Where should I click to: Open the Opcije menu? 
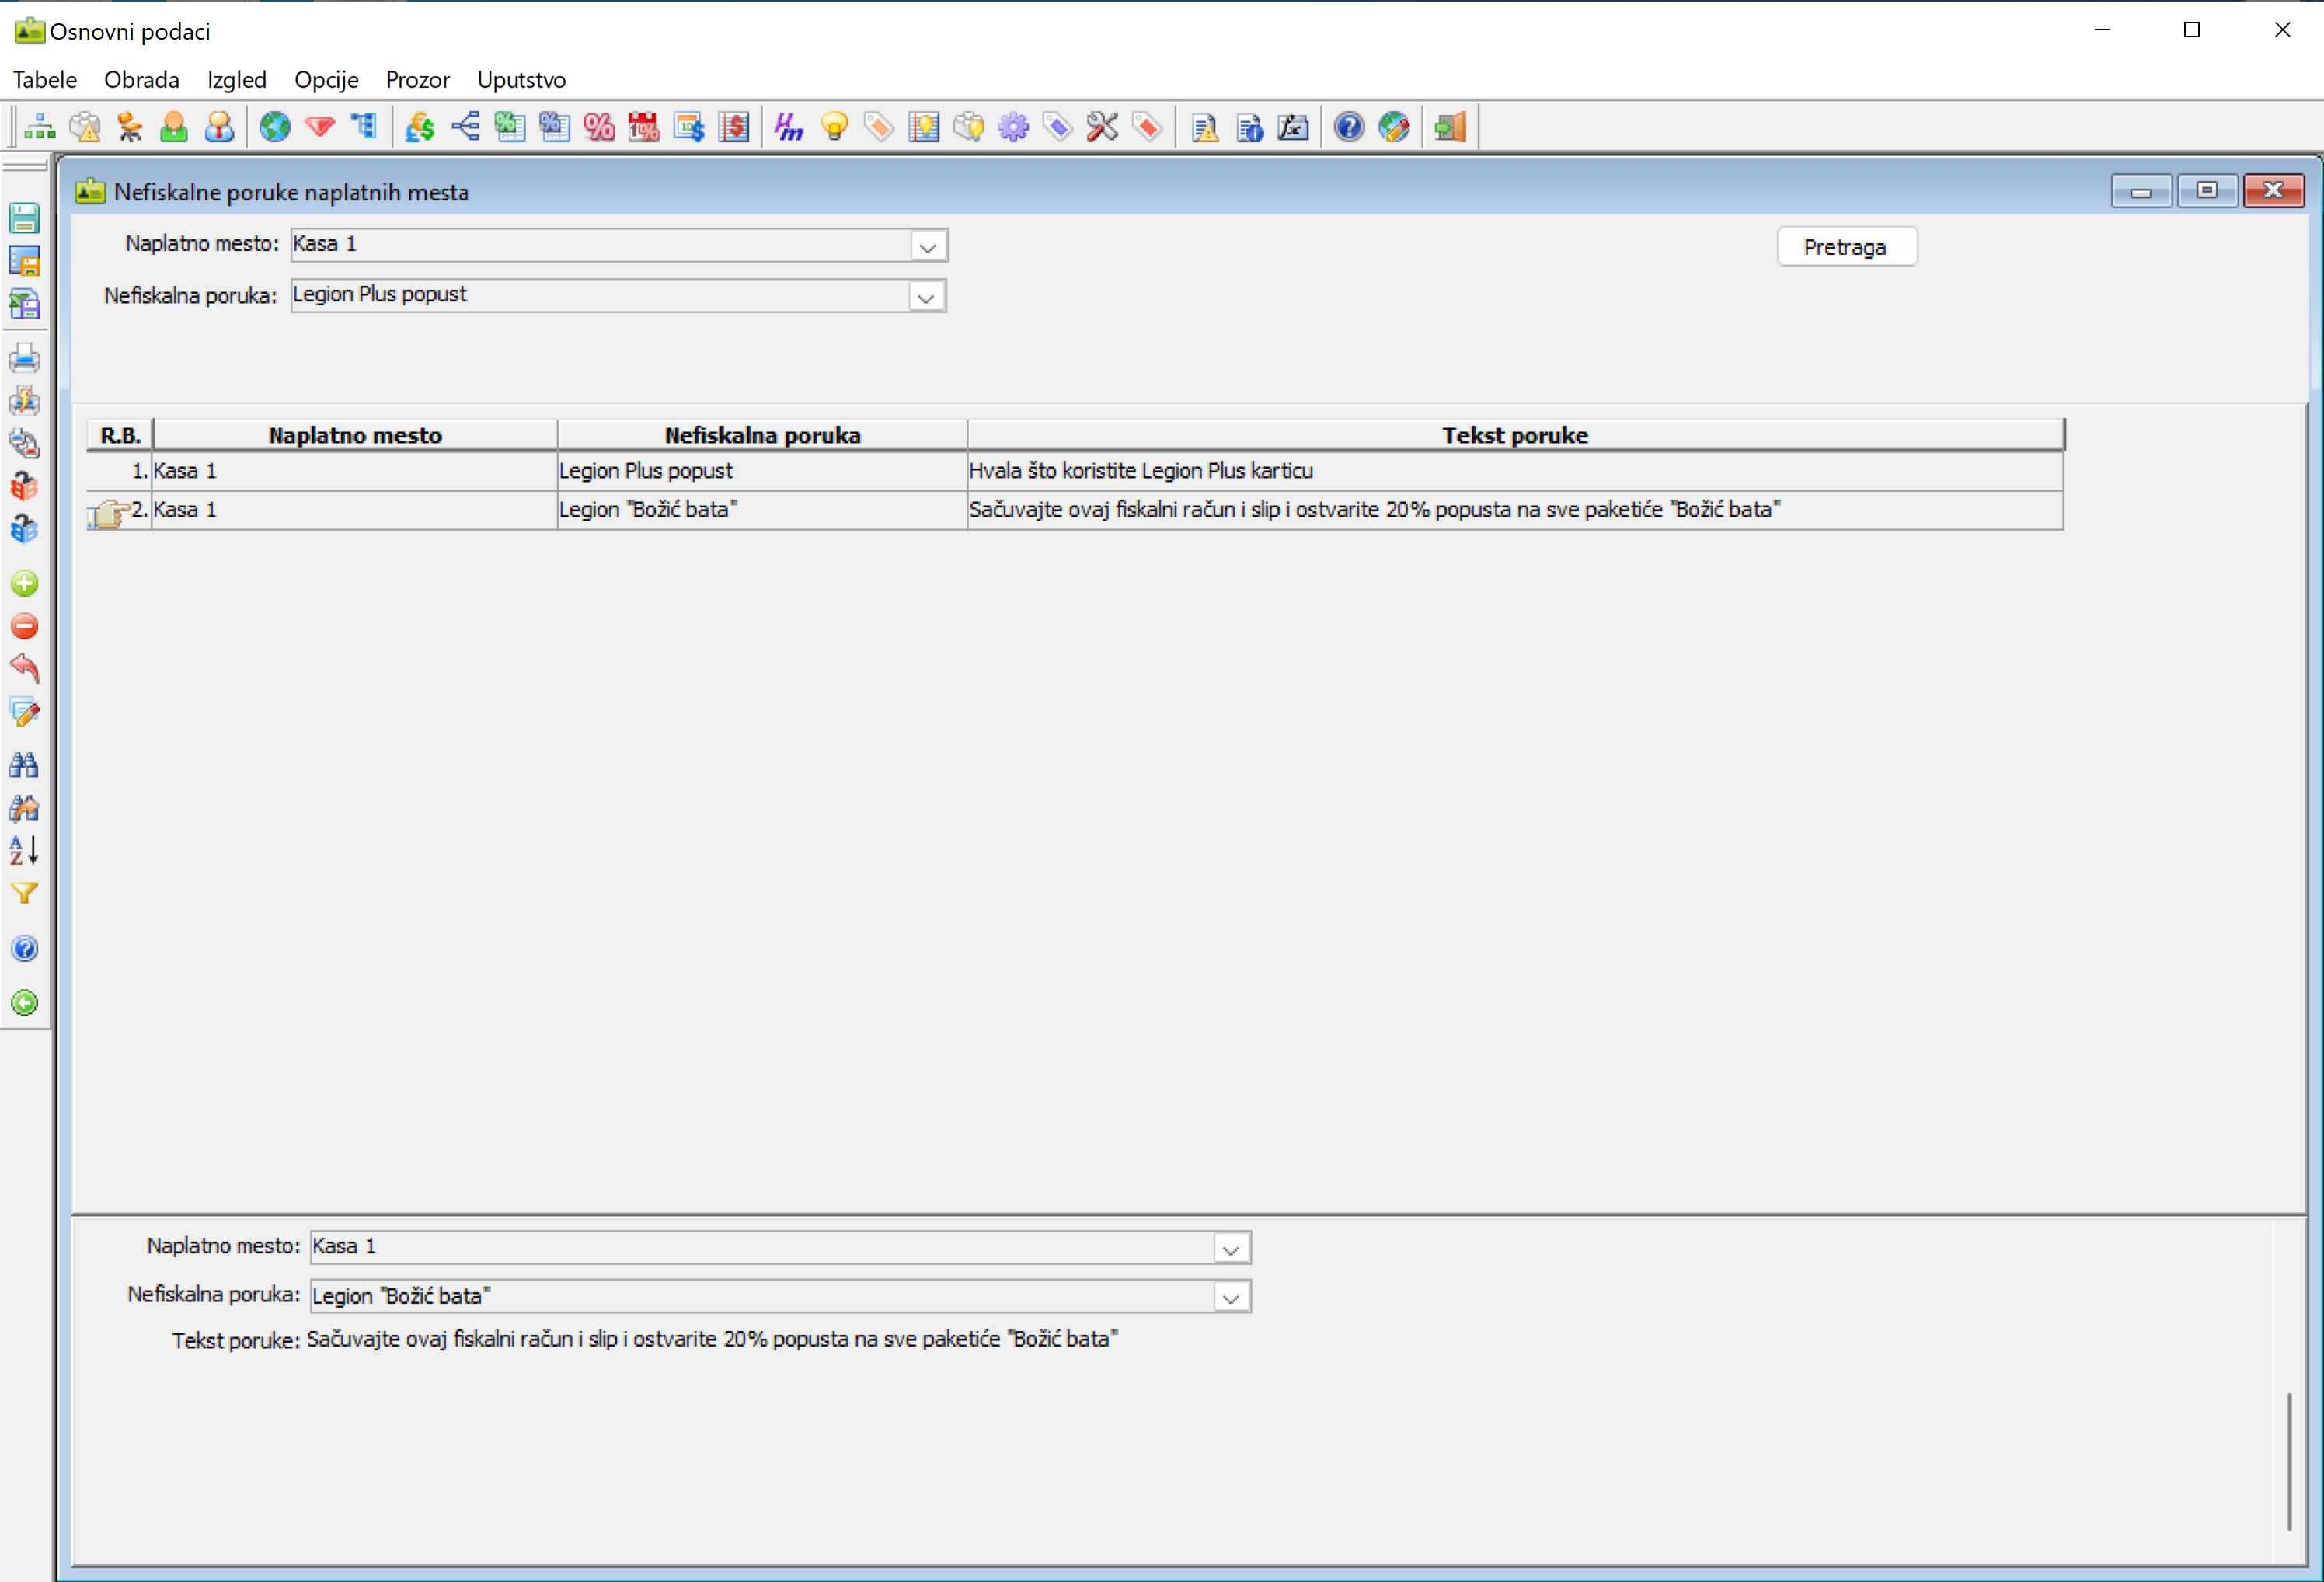(326, 80)
